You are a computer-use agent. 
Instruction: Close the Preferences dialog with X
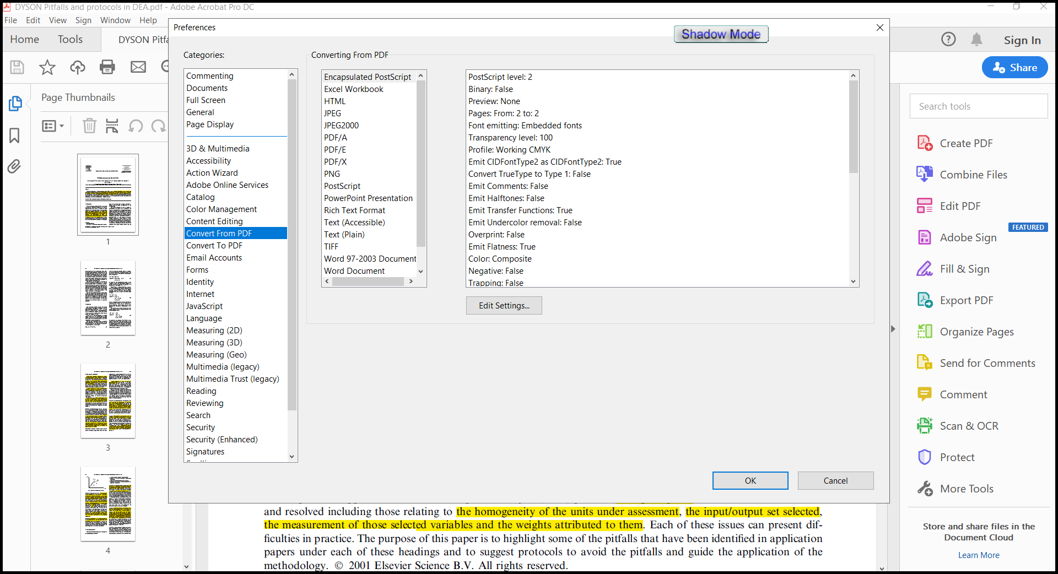click(x=880, y=28)
